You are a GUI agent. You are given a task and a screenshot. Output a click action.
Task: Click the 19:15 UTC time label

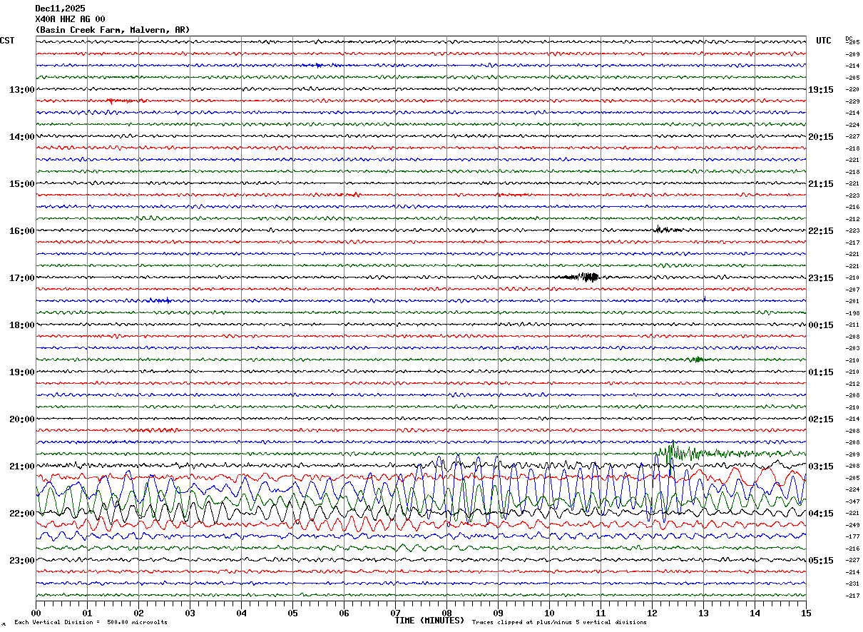point(820,90)
